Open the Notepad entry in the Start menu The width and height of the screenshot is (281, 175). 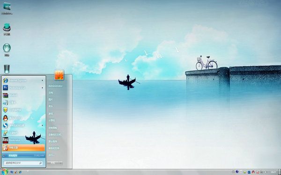click(23, 103)
